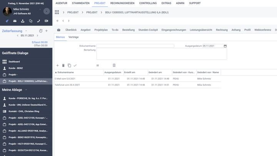277x156 pixels.
Task: Start the Zeiterfassung stopwatch timer
Action: click(41, 30)
